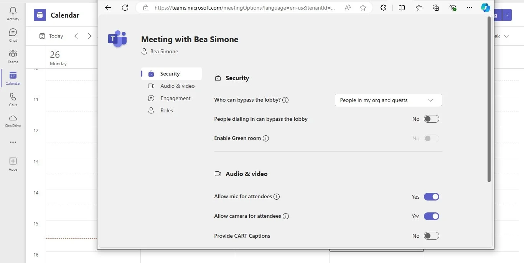Click Monday 26 day header in Calendar
This screenshot has width=524, height=263.
point(58,58)
